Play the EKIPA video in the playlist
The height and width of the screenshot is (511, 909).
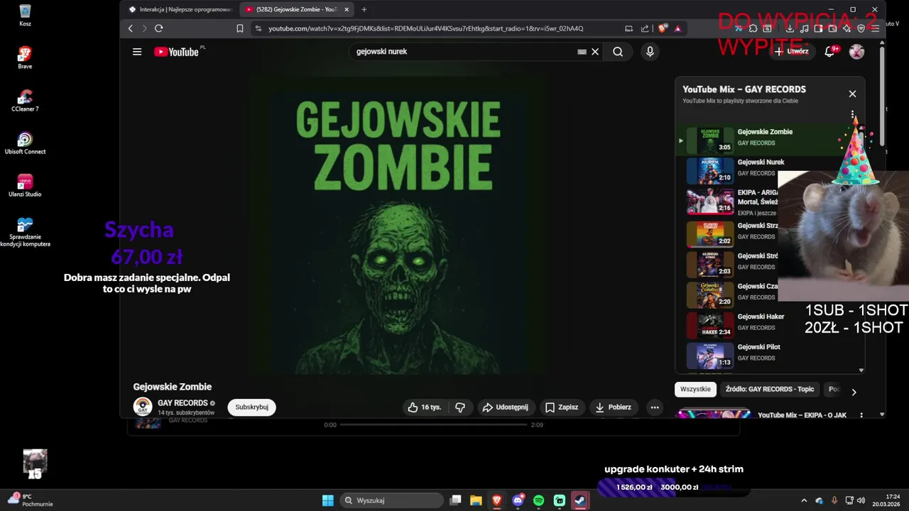point(731,201)
